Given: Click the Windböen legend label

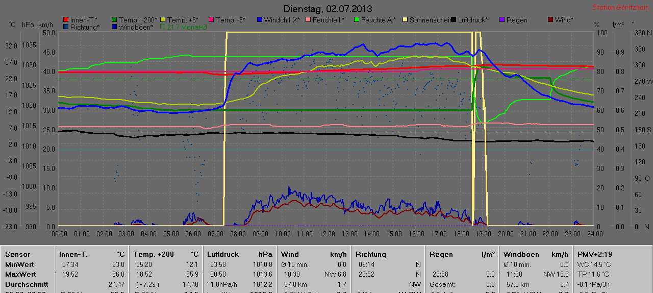Looking at the screenshot, I should pos(136,27).
